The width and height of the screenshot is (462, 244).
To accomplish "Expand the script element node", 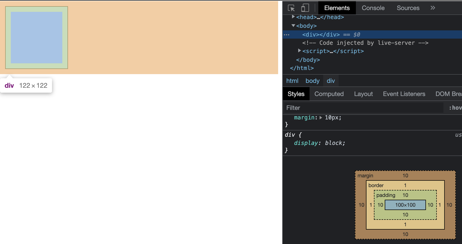I will pyautogui.click(x=299, y=51).
